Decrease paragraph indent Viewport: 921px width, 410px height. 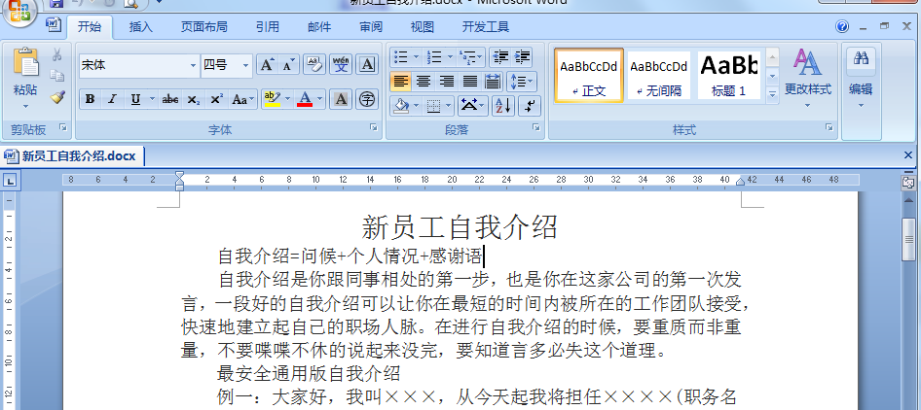coord(500,57)
